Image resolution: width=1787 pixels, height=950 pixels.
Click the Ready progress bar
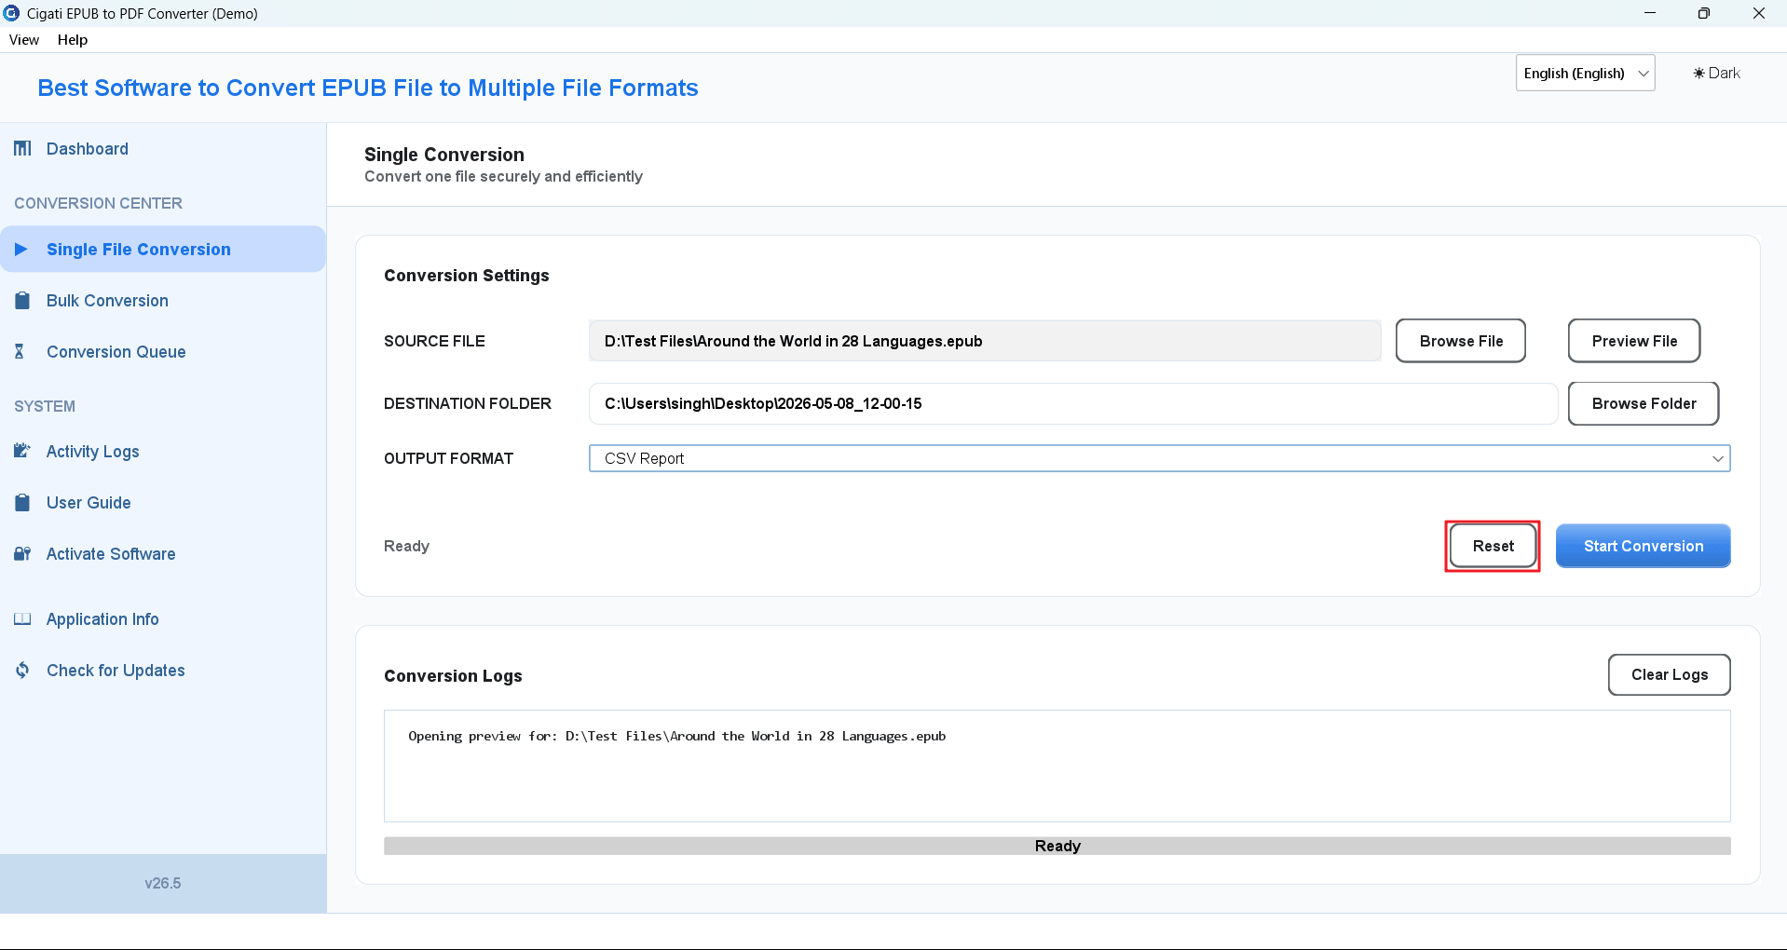(x=1057, y=846)
